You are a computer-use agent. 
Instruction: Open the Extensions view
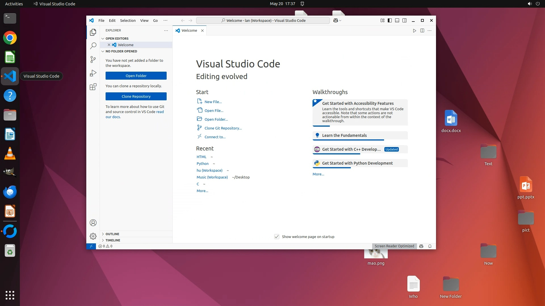tap(93, 87)
